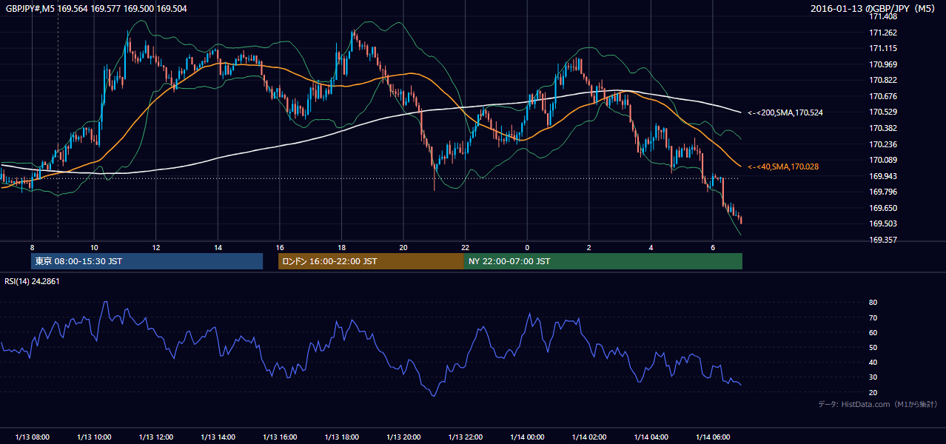
Task: Click RSI scale value 30
Action: tap(873, 377)
